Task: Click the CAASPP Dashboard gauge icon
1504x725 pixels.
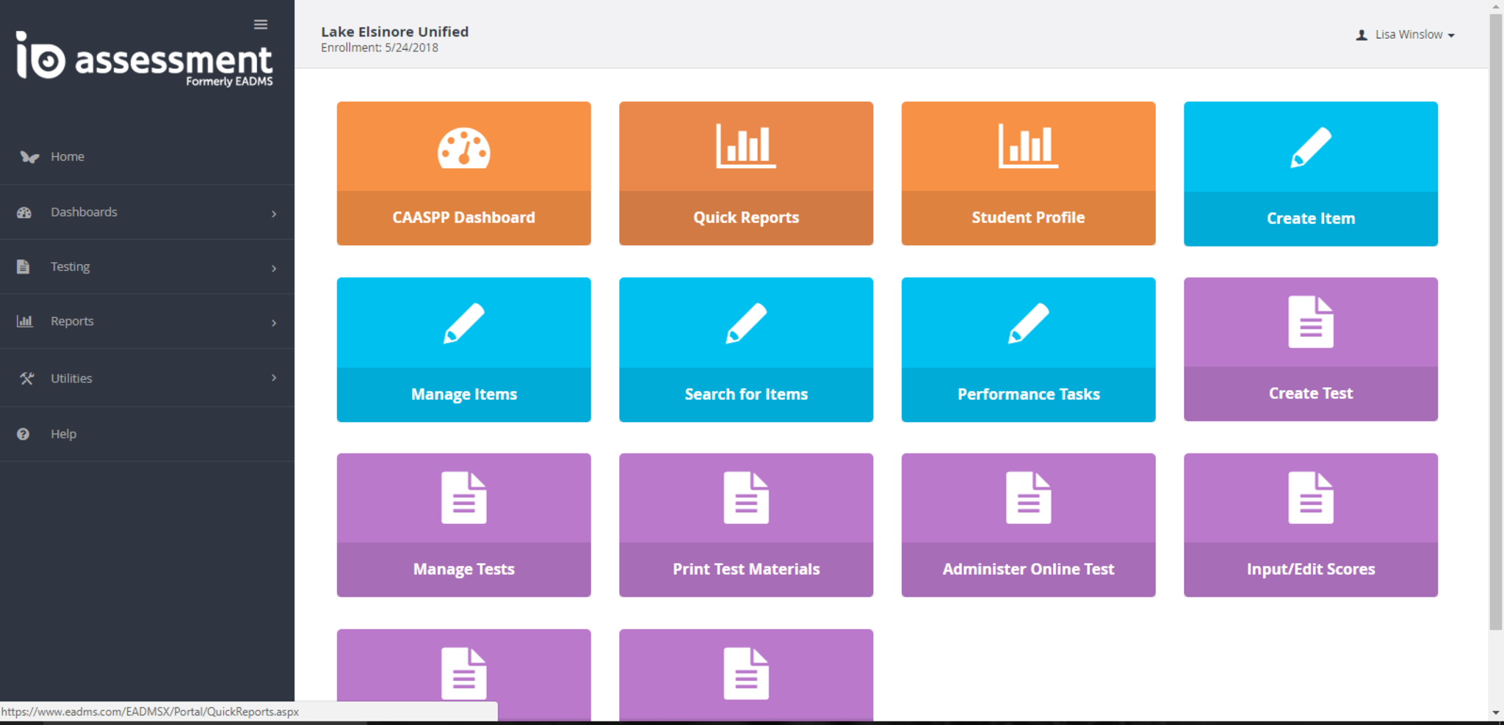Action: (463, 148)
